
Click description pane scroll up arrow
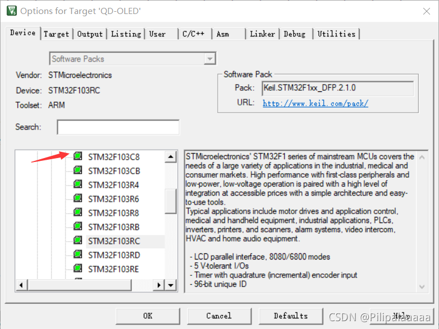(x=422, y=157)
